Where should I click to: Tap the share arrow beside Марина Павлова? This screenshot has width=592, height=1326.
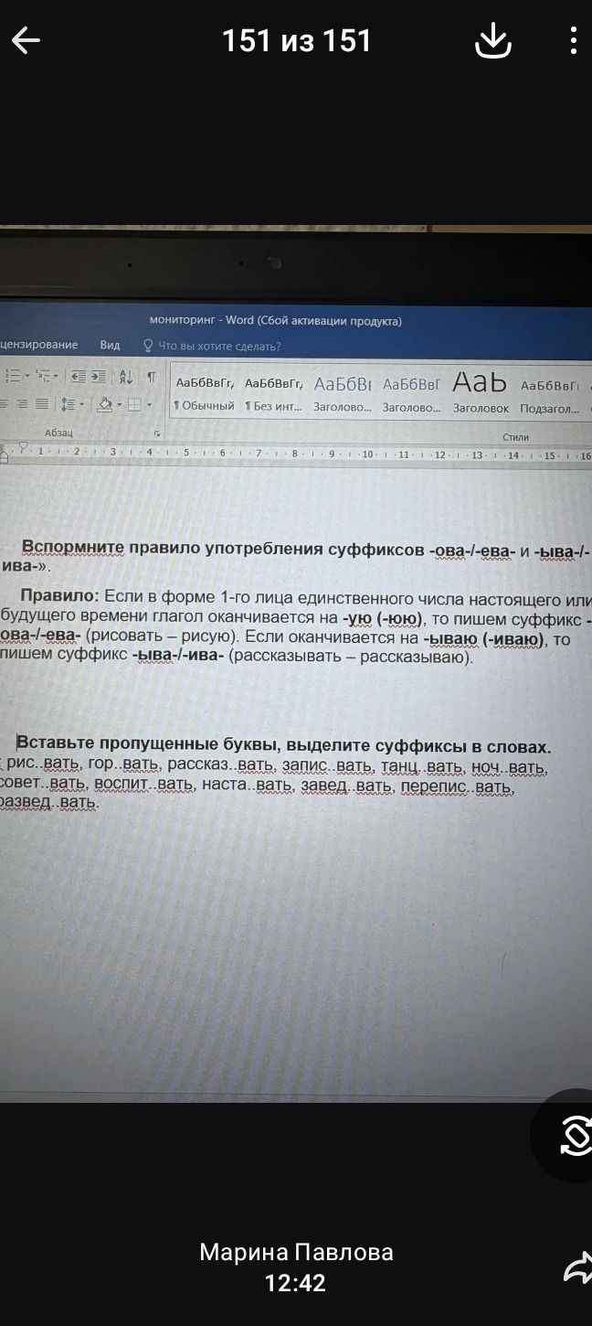pyautogui.click(x=577, y=1267)
